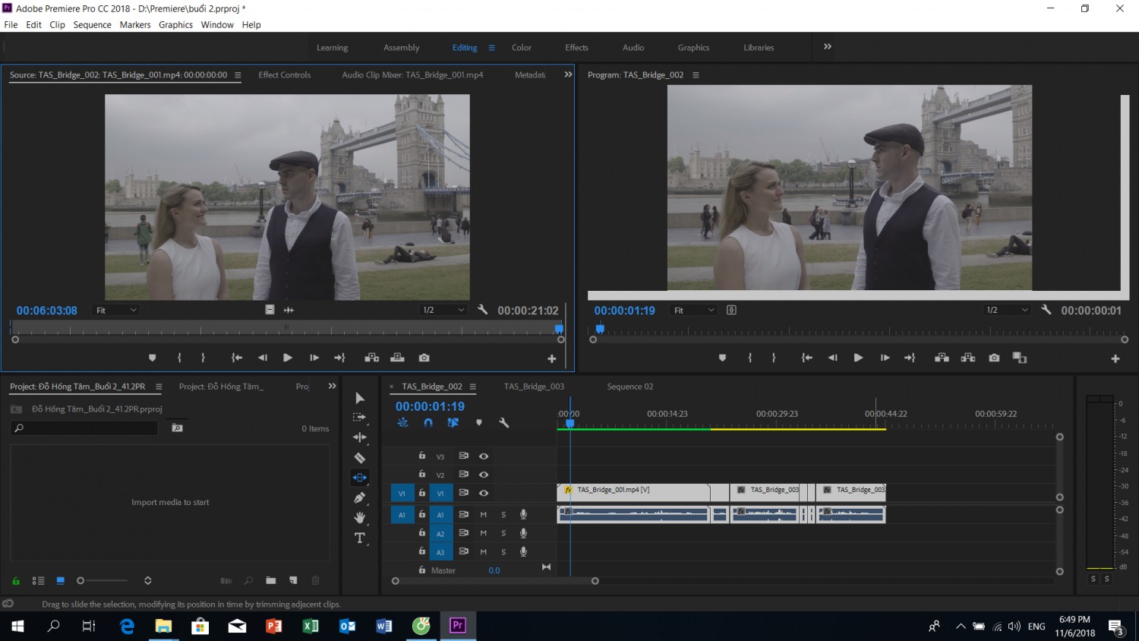This screenshot has width=1139, height=641.
Task: Select the Razor tool
Action: 360,457
